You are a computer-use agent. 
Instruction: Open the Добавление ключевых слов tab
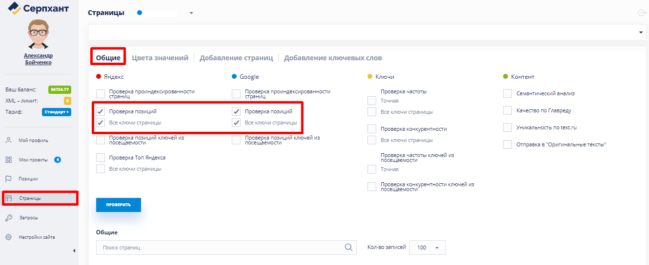pos(333,58)
